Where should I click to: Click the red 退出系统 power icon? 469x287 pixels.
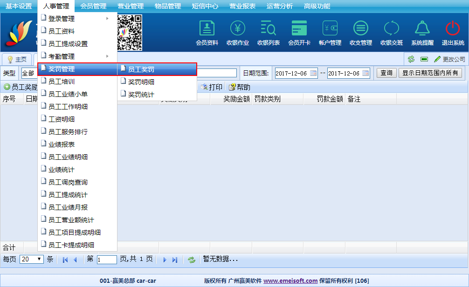pyautogui.click(x=453, y=29)
